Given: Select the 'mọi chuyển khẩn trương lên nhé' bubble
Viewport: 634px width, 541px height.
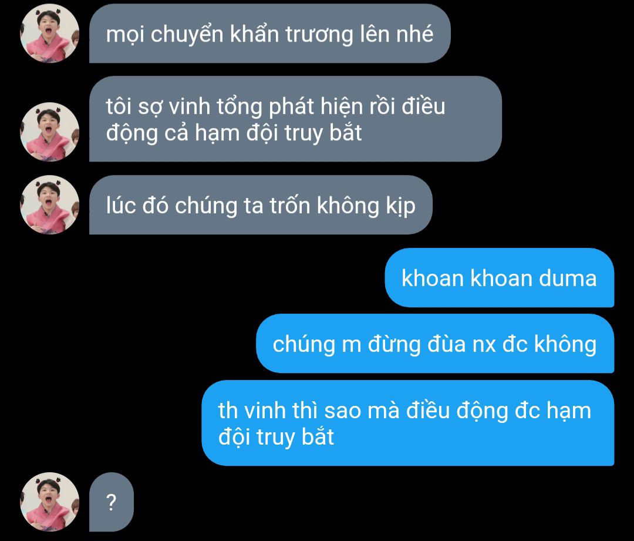Looking at the screenshot, I should [x=269, y=33].
